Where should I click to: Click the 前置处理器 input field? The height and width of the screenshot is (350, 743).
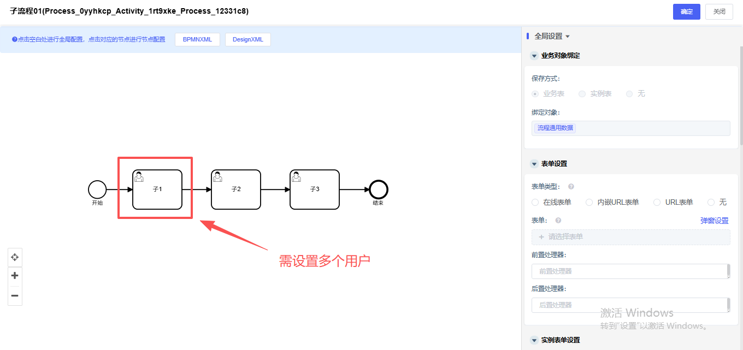point(629,271)
